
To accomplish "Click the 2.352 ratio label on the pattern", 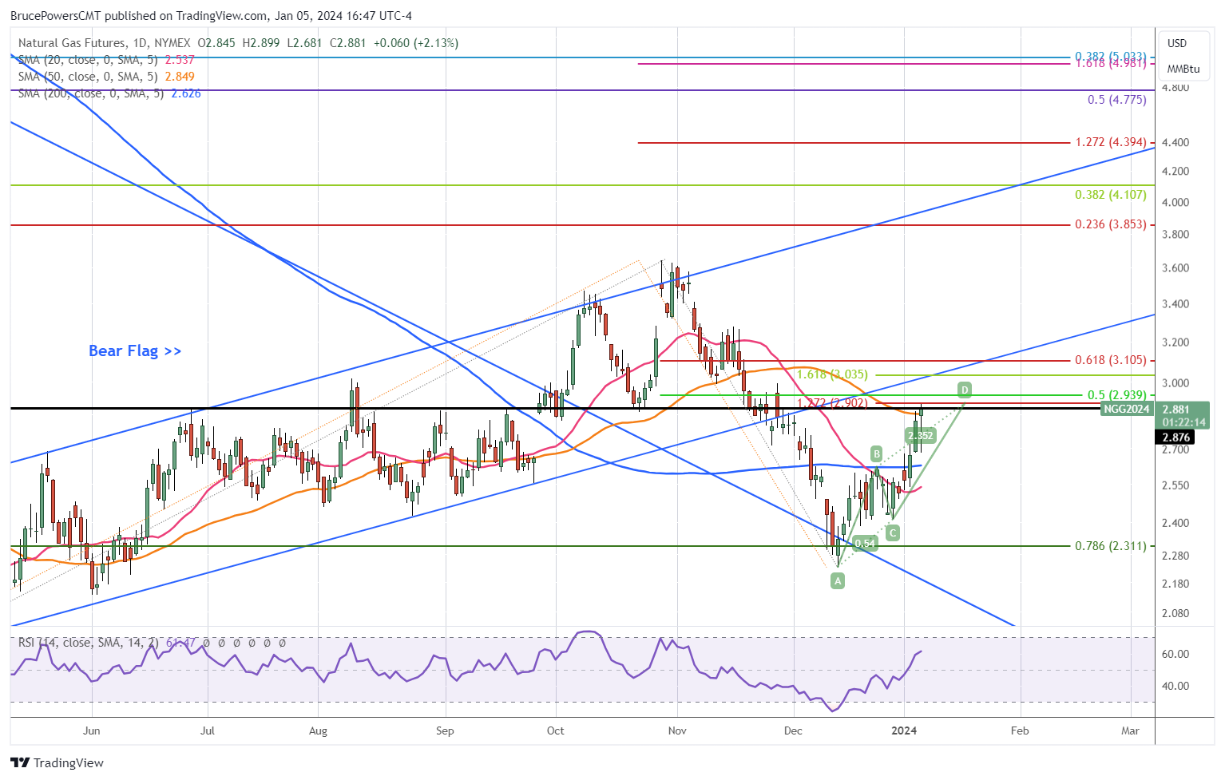I will 920,435.
